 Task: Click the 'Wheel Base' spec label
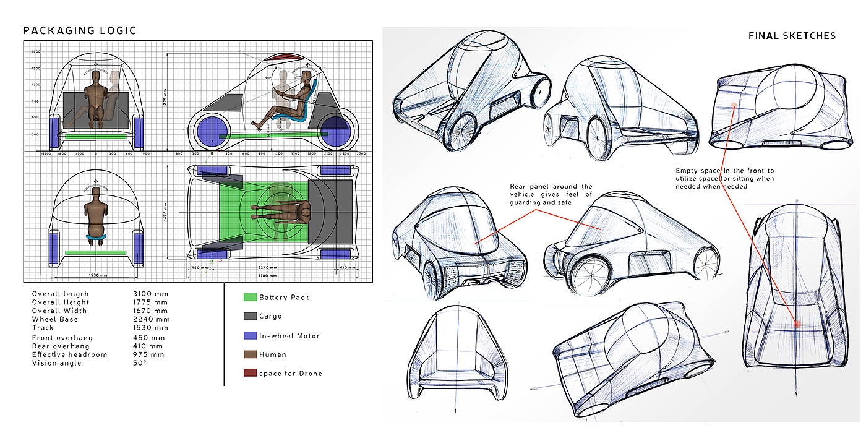55,319
